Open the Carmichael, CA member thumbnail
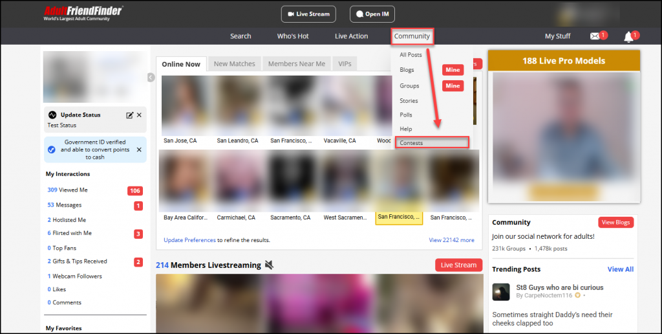This screenshot has height=334, width=662. [239, 181]
